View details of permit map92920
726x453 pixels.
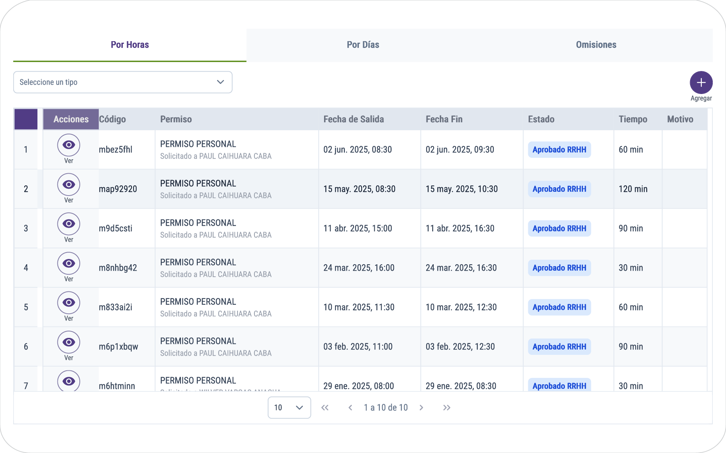tap(68, 185)
